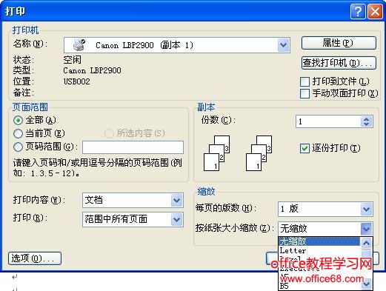Select Letter in the dropdown list
The width and height of the screenshot is (386, 291).
pos(319,250)
